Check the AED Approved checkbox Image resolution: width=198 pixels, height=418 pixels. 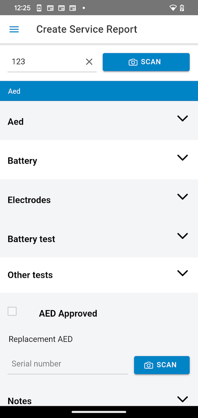pos(12,311)
